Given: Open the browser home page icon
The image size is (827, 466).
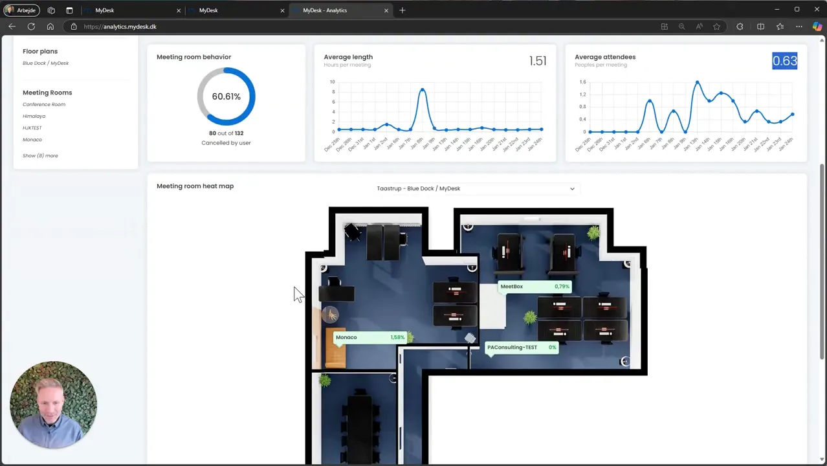Looking at the screenshot, I should [x=50, y=27].
